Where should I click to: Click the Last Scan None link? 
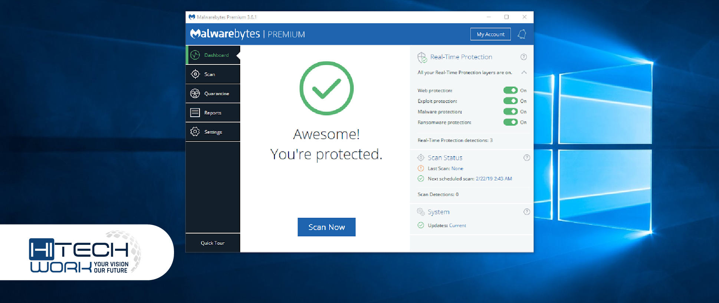(x=457, y=169)
